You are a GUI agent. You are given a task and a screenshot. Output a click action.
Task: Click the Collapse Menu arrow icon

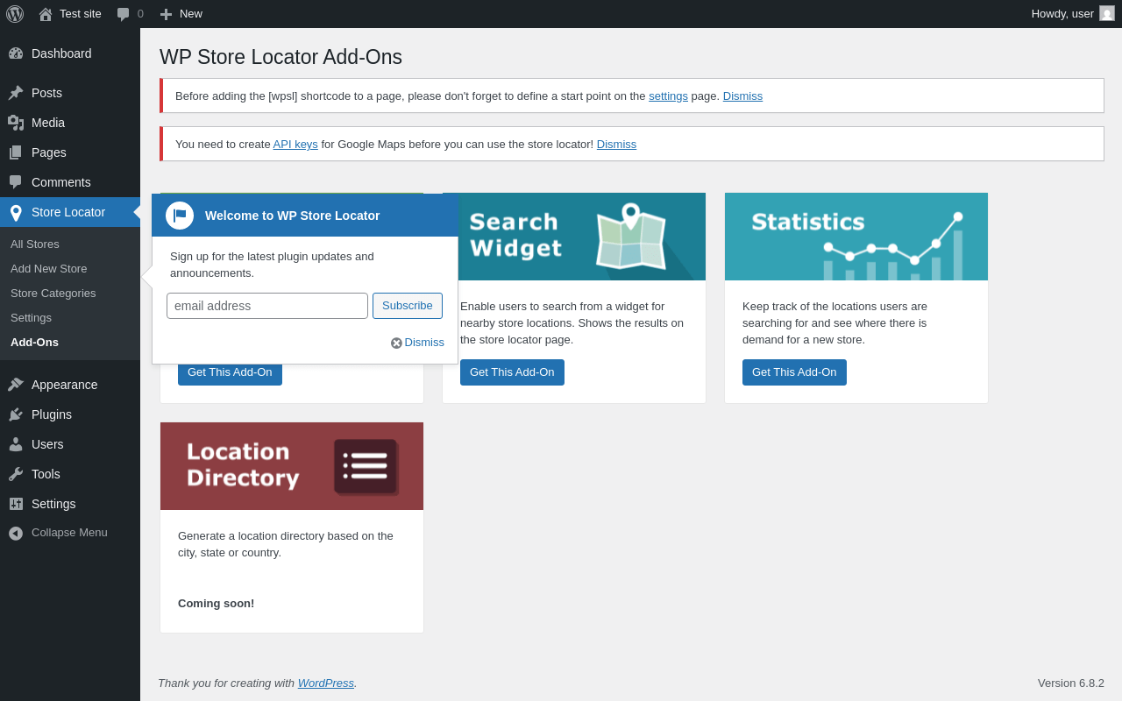[16, 533]
